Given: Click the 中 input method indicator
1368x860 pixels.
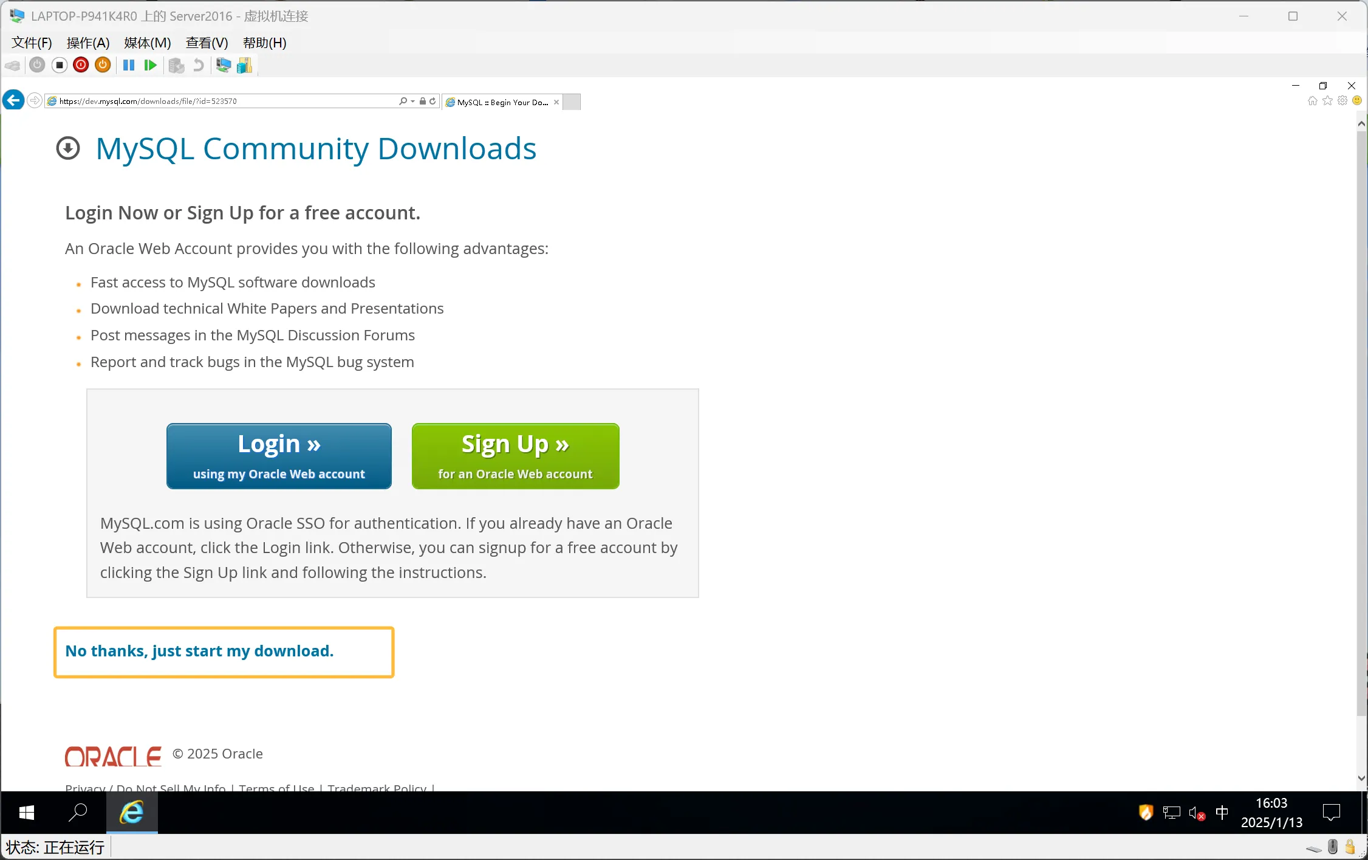Looking at the screenshot, I should [x=1222, y=813].
